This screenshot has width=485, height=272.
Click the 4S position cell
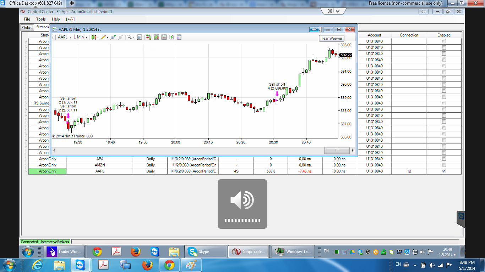click(x=236, y=171)
